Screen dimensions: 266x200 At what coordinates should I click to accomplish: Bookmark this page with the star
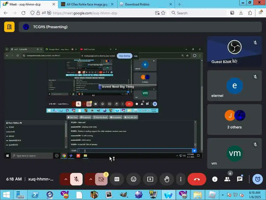point(163,13)
